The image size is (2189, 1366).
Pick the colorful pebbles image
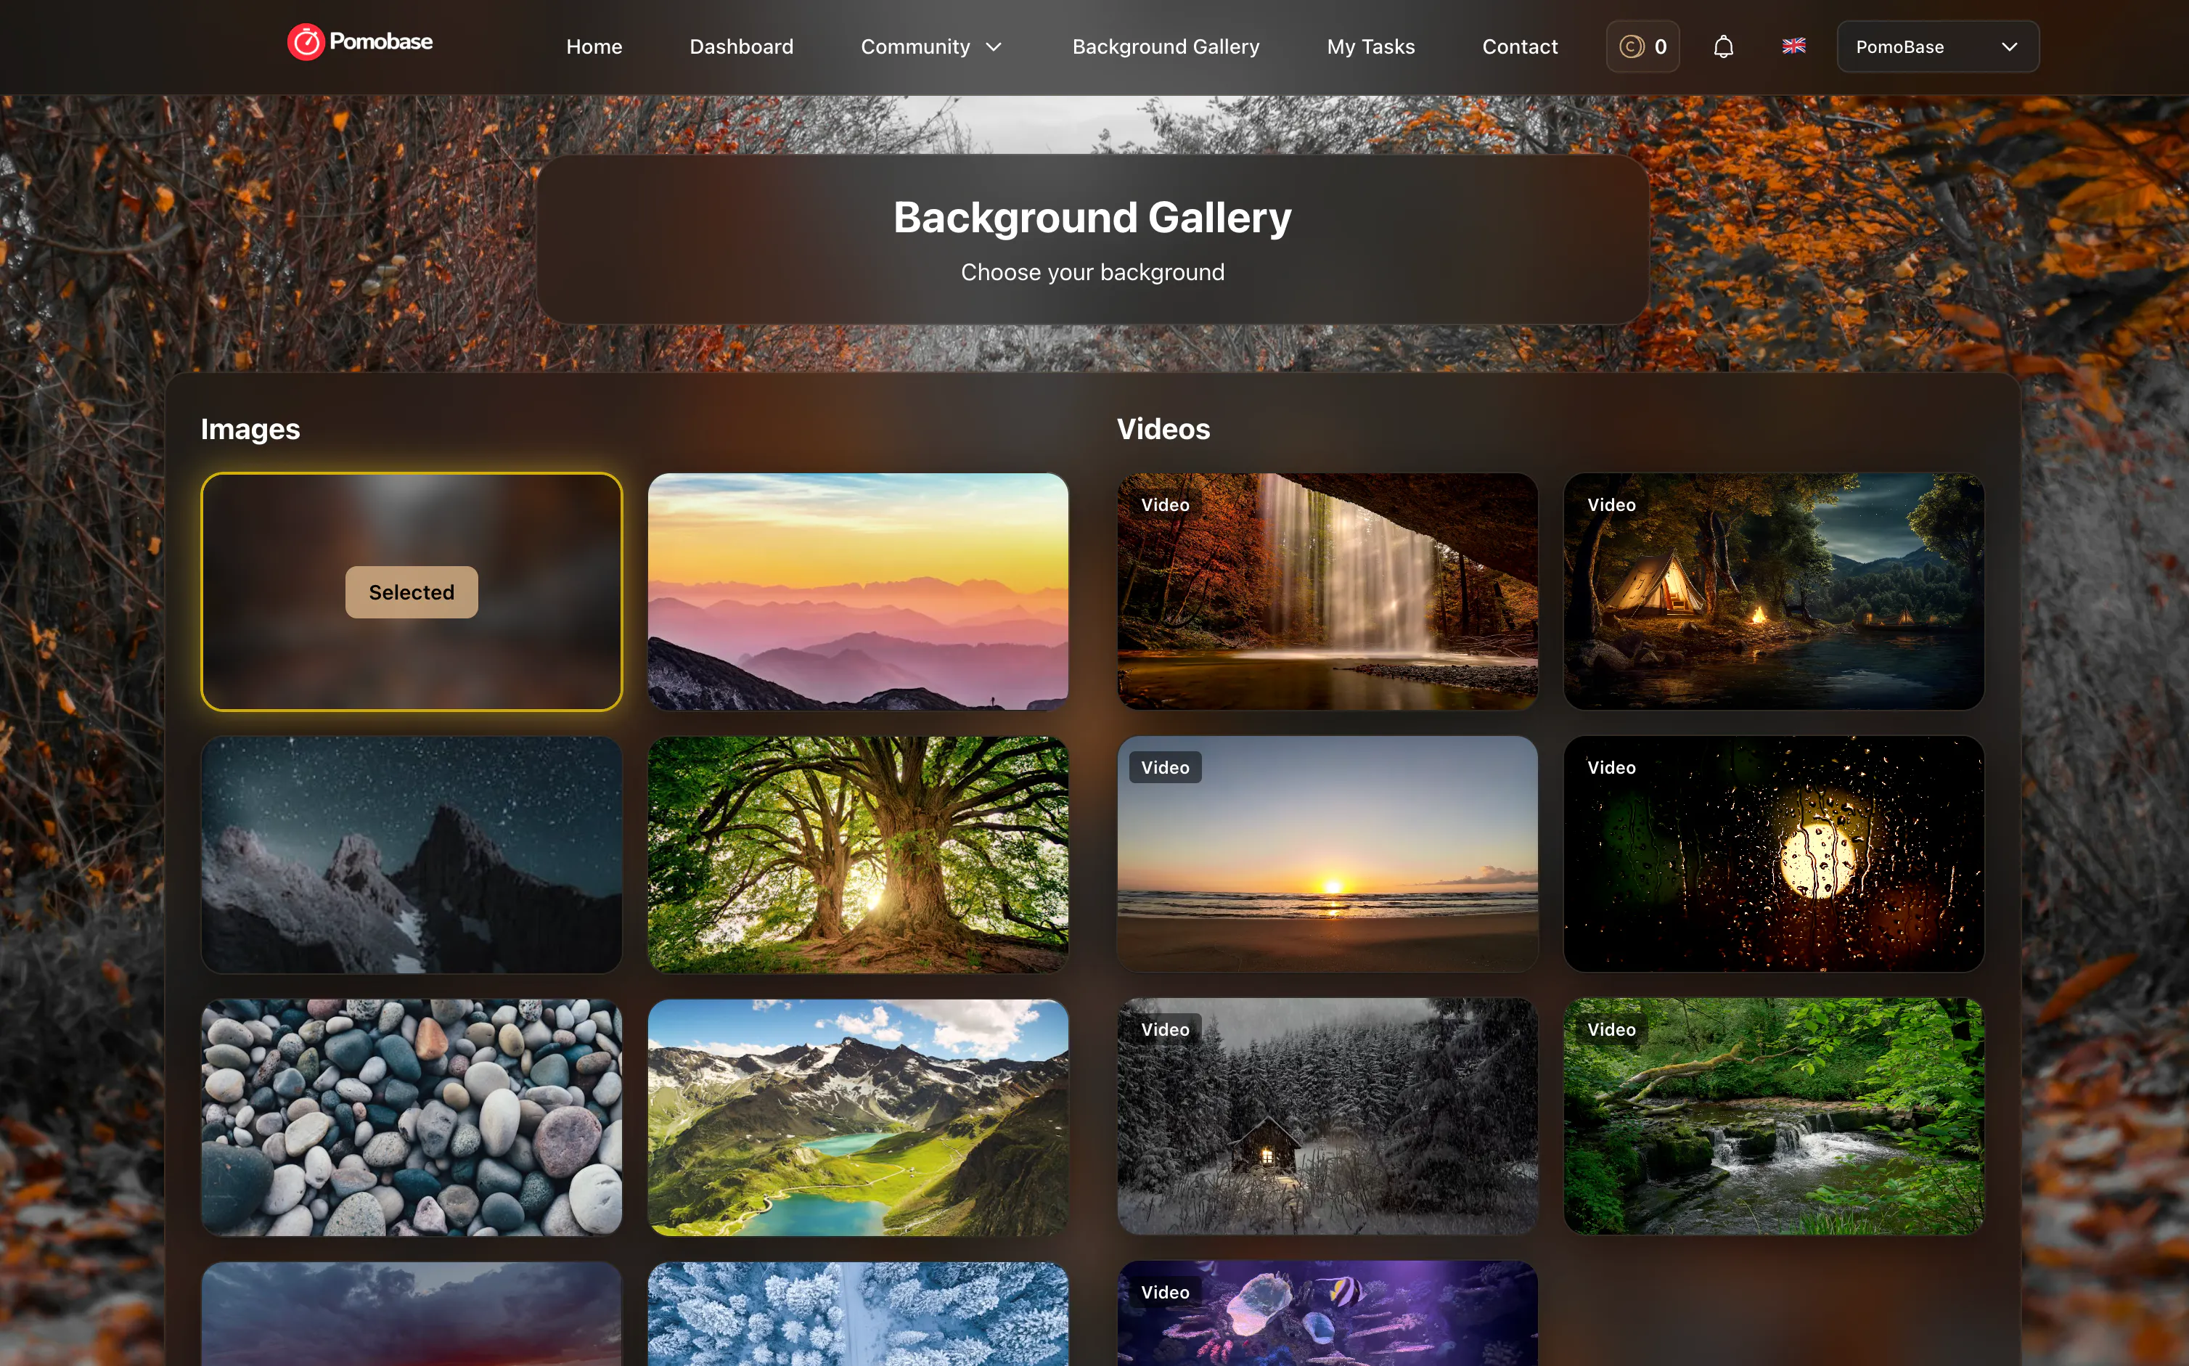[411, 1118]
